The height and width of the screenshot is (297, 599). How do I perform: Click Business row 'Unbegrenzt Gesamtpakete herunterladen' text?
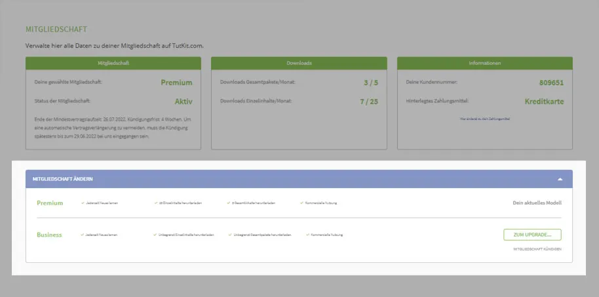pyautogui.click(x=262, y=235)
